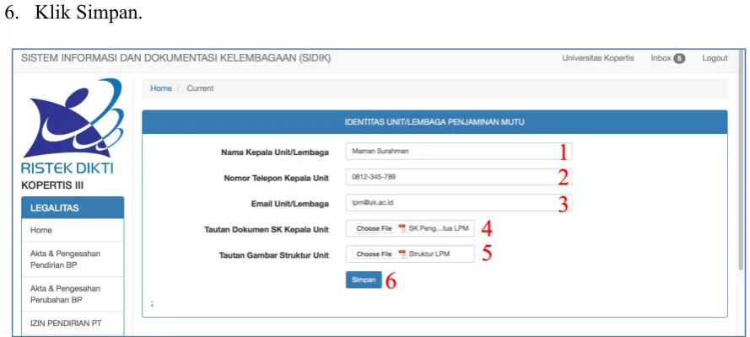Open the Inbox with 5 messages
Image resolution: width=750 pixels, height=337 pixels.
tap(667, 58)
